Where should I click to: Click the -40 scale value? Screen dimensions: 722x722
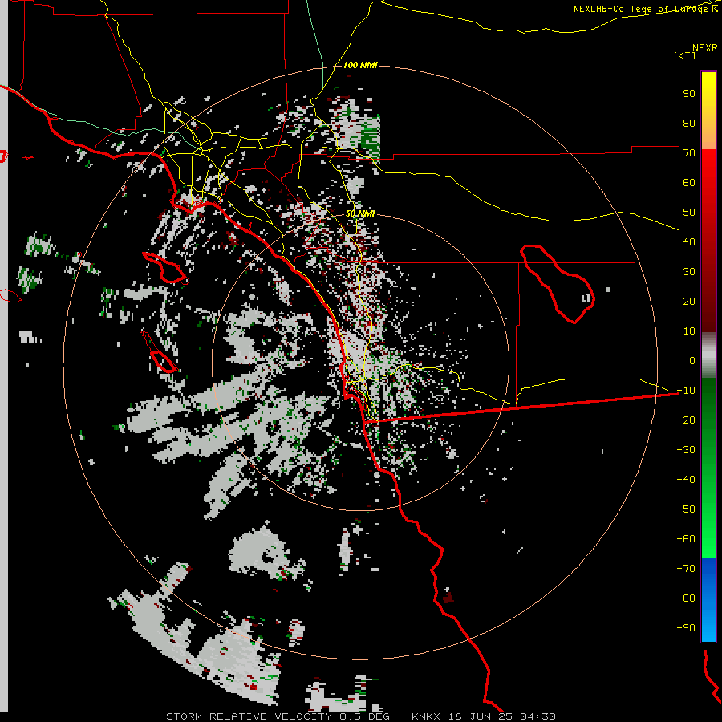pyautogui.click(x=686, y=480)
